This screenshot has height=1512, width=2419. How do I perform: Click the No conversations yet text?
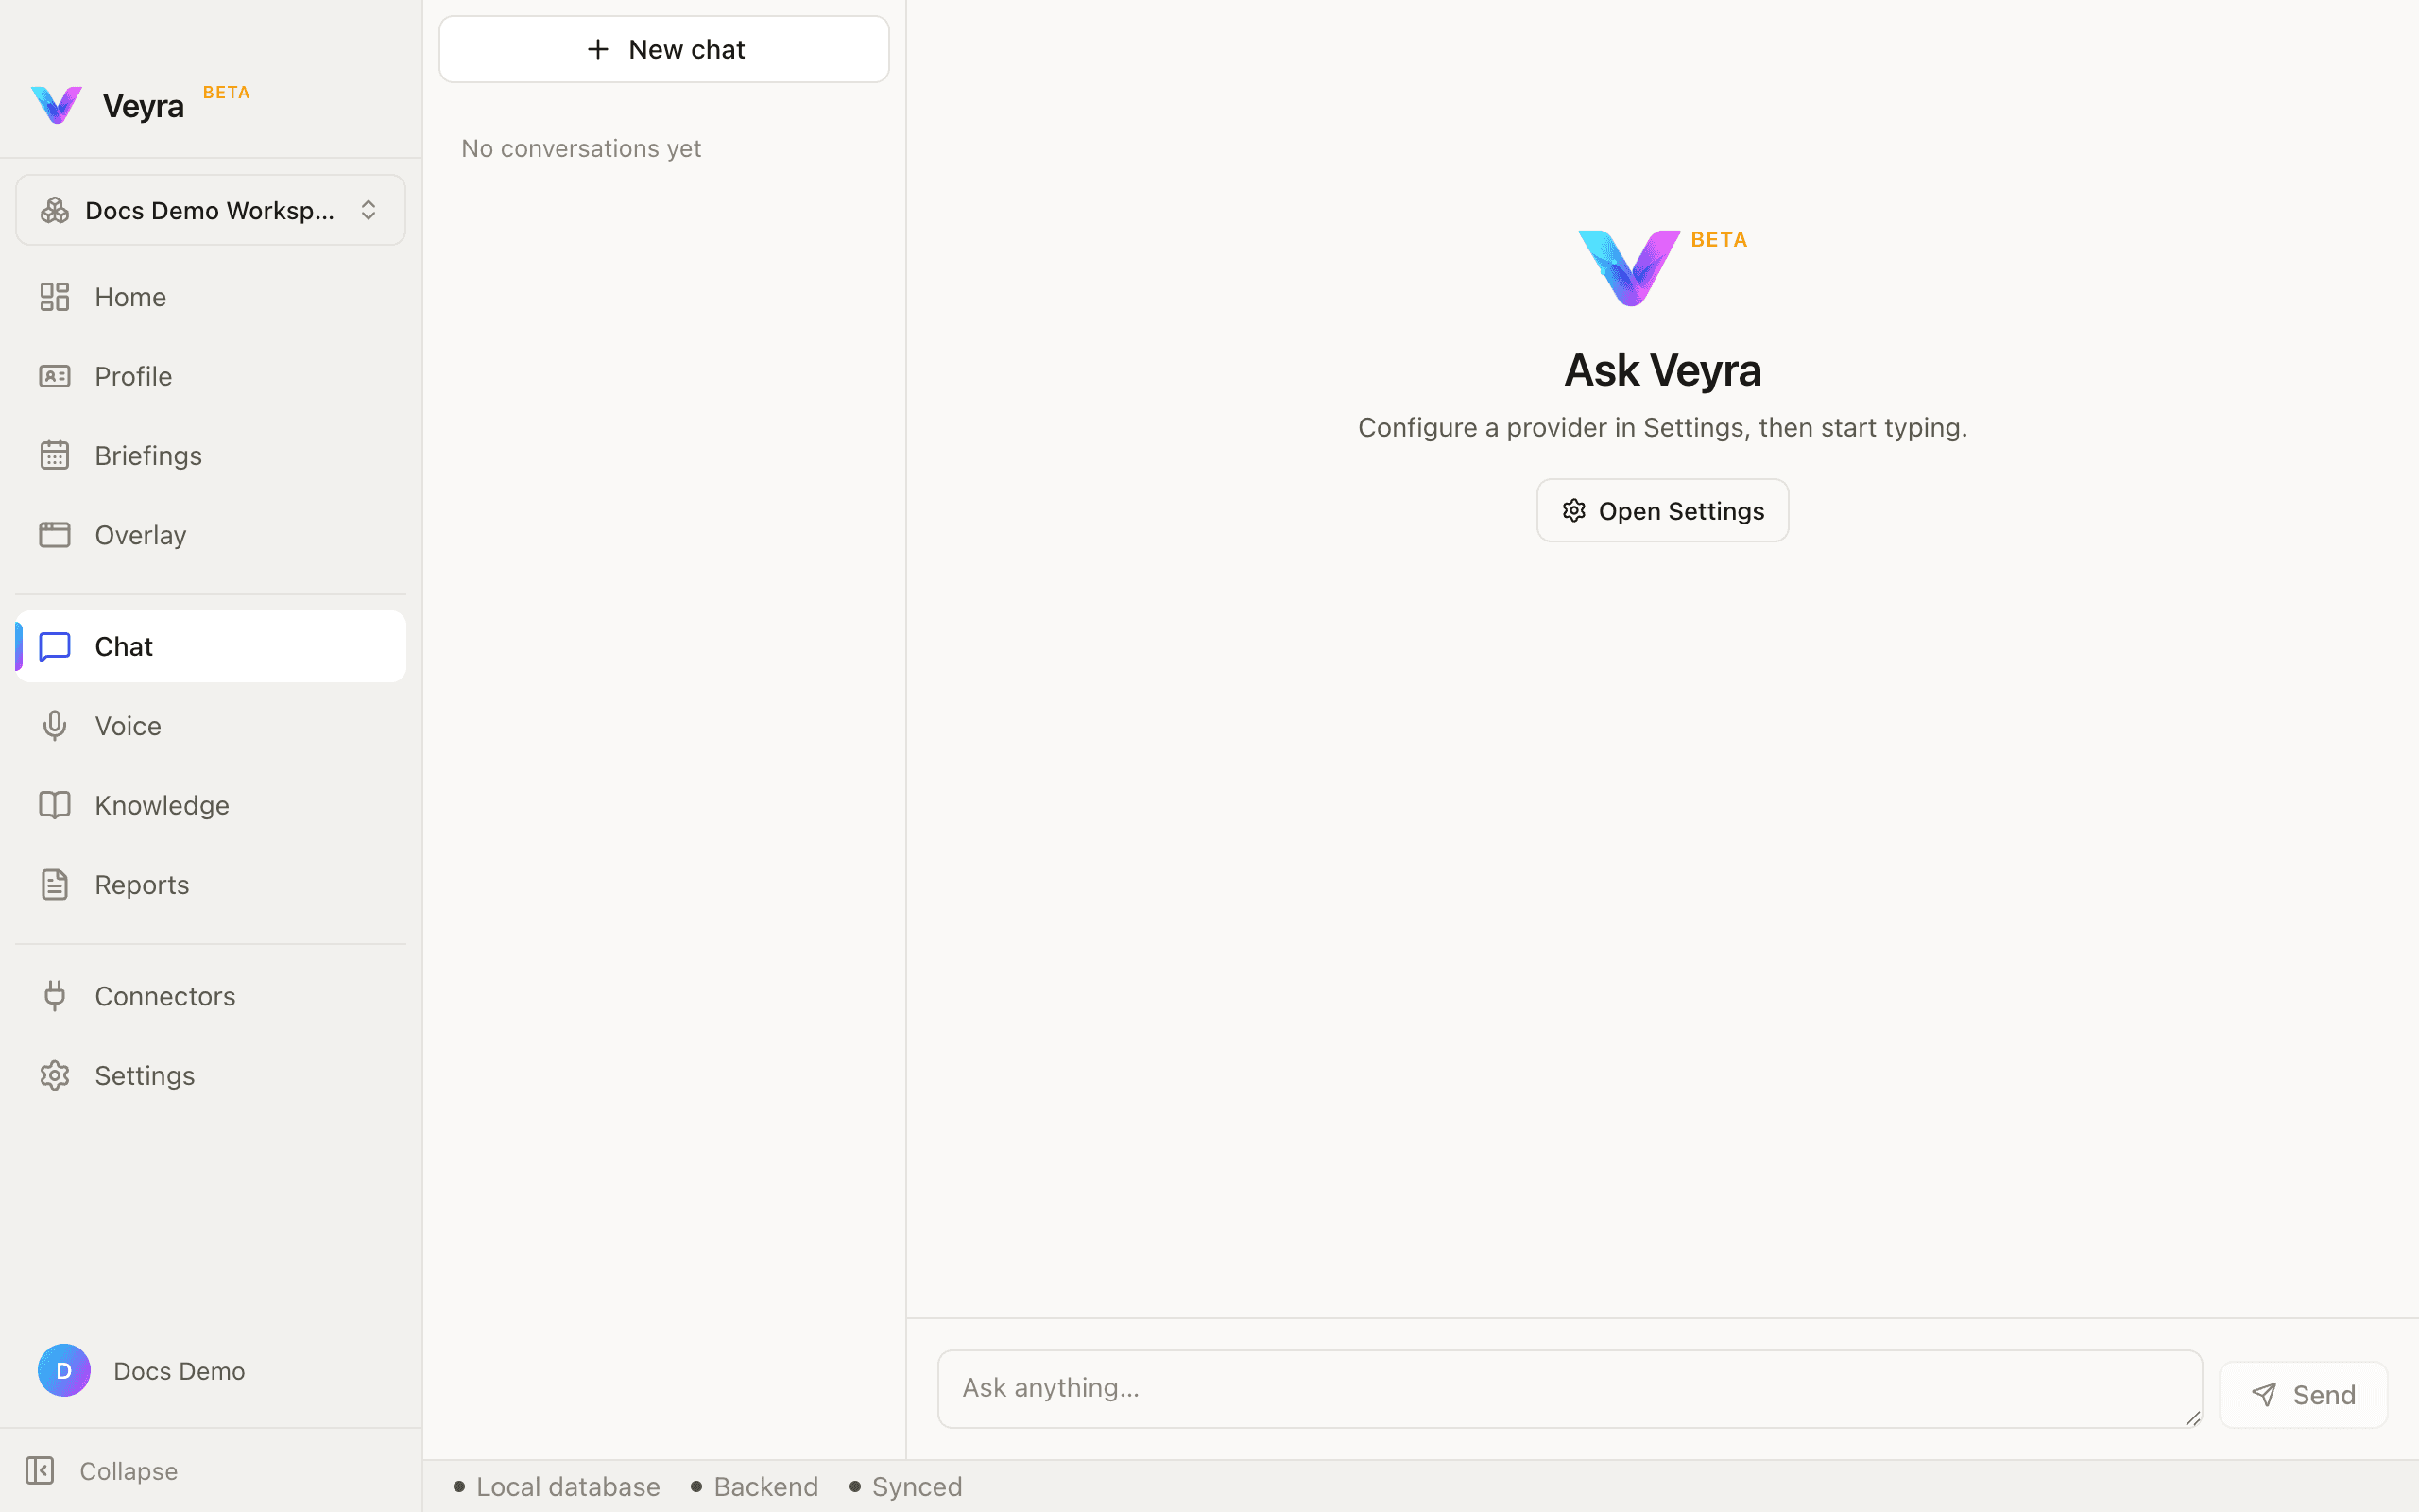click(581, 148)
